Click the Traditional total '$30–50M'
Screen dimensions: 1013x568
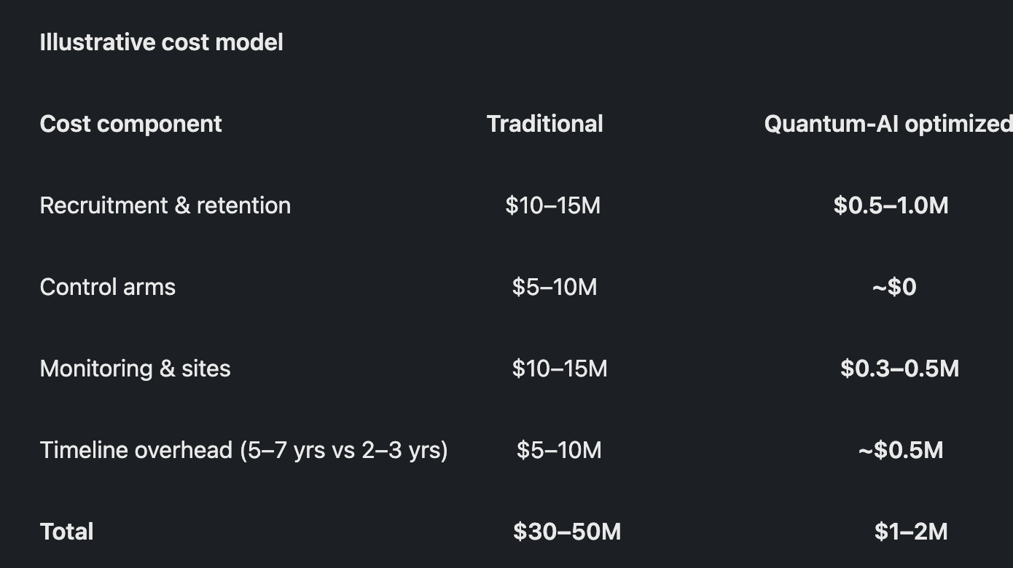(567, 532)
